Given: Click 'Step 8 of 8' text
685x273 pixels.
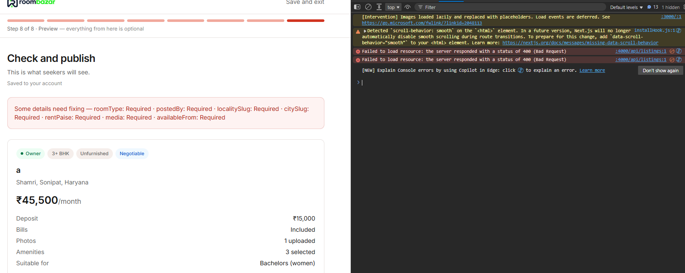Looking at the screenshot, I should (21, 29).
